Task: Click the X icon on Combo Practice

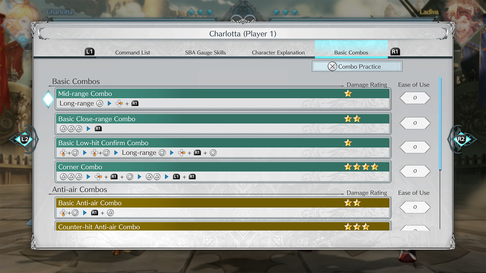Action: (332, 66)
